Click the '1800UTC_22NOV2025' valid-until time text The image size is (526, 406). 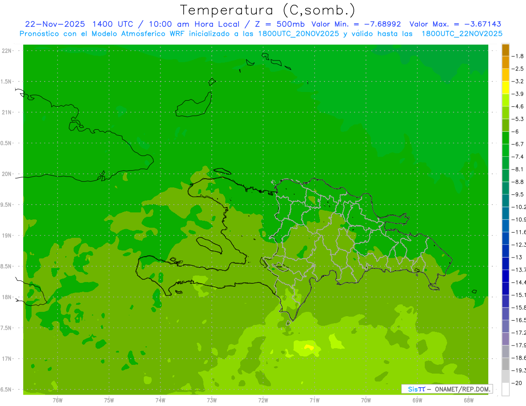462,34
